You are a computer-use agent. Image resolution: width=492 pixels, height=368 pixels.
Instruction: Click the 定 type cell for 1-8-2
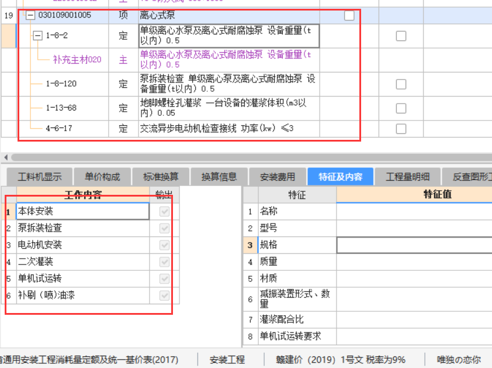123,36
